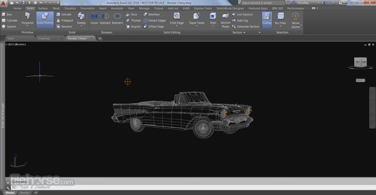This screenshot has height=195, width=376.
Task: Click the Polysolid tool icon
Action: pos(28,16)
